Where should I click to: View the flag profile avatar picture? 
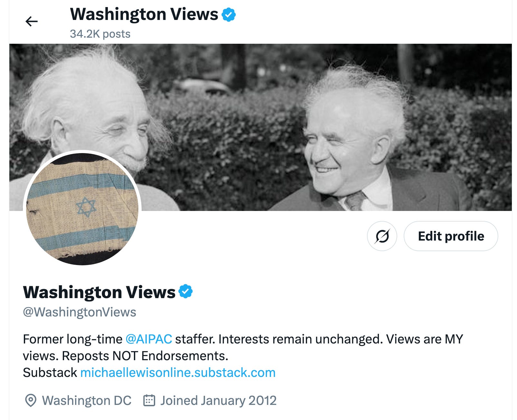[x=82, y=208]
